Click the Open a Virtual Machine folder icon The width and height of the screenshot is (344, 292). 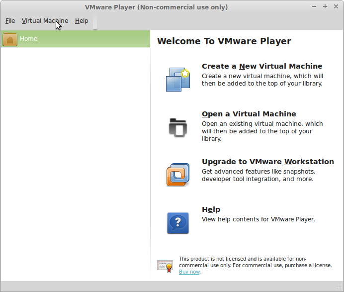(178, 127)
